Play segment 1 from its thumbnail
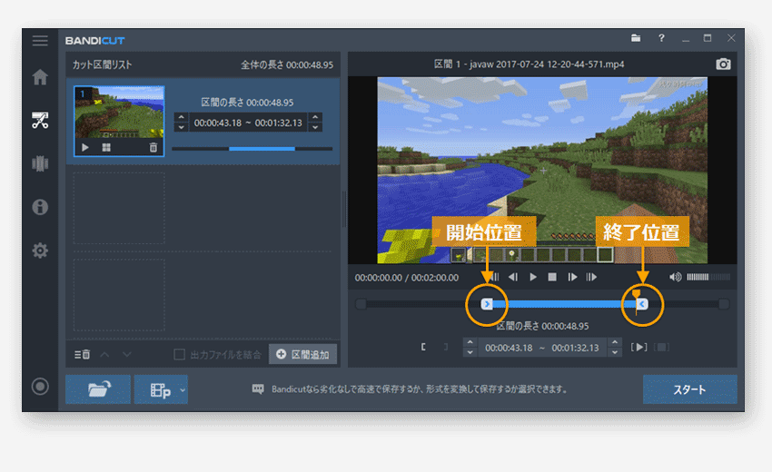Image resolution: width=772 pixels, height=472 pixels. [x=85, y=147]
